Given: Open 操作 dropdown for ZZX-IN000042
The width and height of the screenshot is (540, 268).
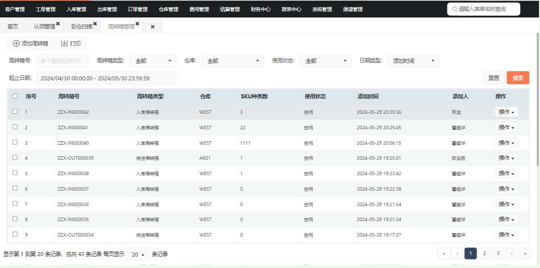Looking at the screenshot, I should 506,112.
